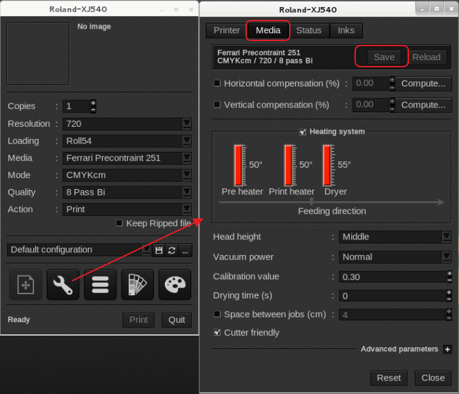Image resolution: width=459 pixels, height=394 pixels.
Task: Click the refresh configuration icon
Action: tap(172, 250)
